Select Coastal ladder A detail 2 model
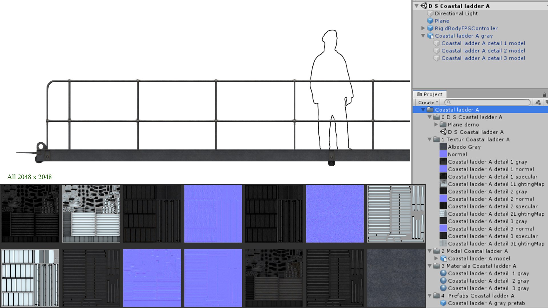Image resolution: width=548 pixels, height=308 pixels. [483, 50]
